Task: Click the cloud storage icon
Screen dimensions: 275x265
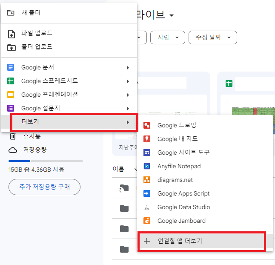Action: pos(13,150)
